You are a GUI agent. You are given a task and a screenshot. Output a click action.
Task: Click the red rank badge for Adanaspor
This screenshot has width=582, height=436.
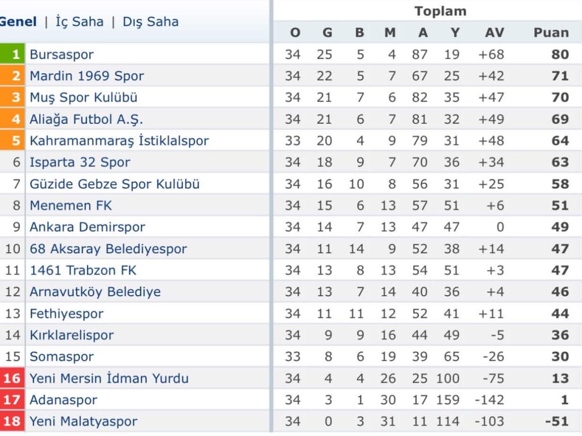[x=14, y=400]
